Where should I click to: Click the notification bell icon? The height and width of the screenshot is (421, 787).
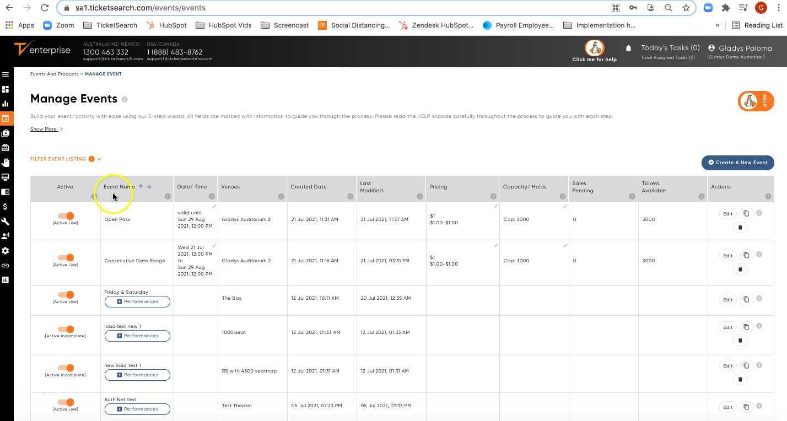tap(628, 48)
